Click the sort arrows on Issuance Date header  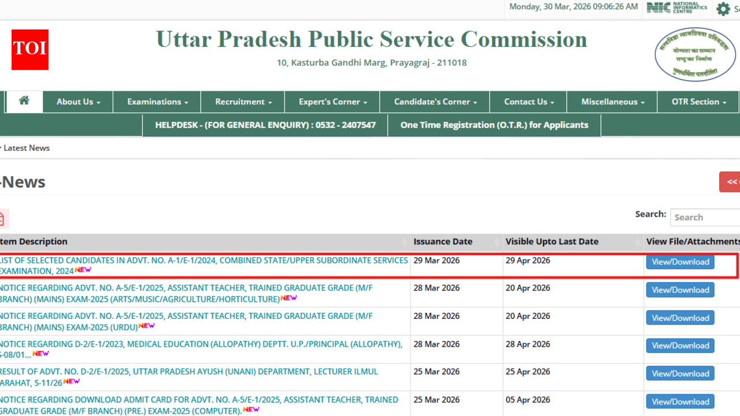click(x=495, y=242)
